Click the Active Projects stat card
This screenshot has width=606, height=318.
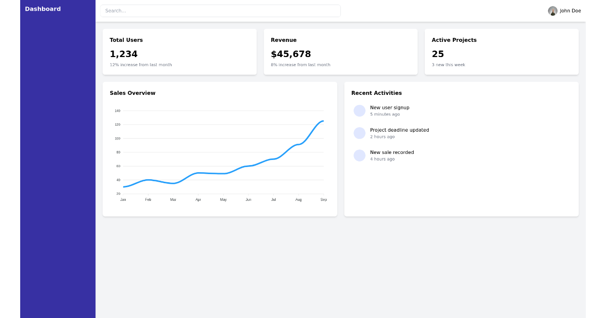click(501, 51)
